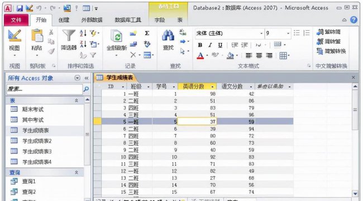Minimize the ribbon with the caret button
This screenshot has height=201, width=363.
coord(344,20)
